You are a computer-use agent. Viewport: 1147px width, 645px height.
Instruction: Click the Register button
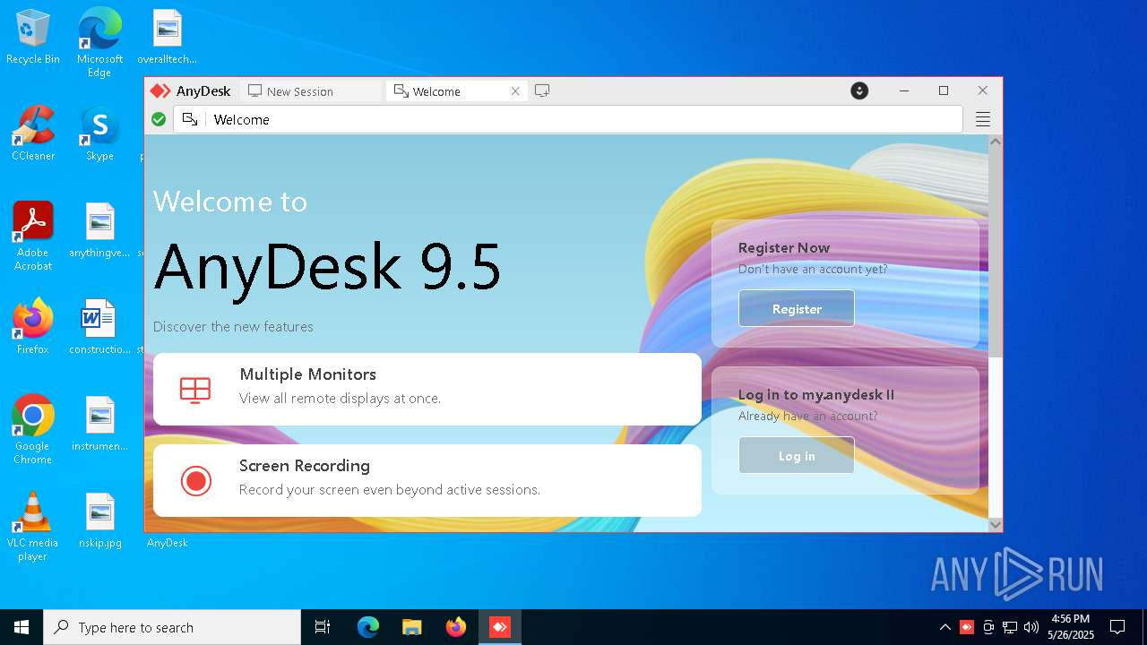(797, 308)
